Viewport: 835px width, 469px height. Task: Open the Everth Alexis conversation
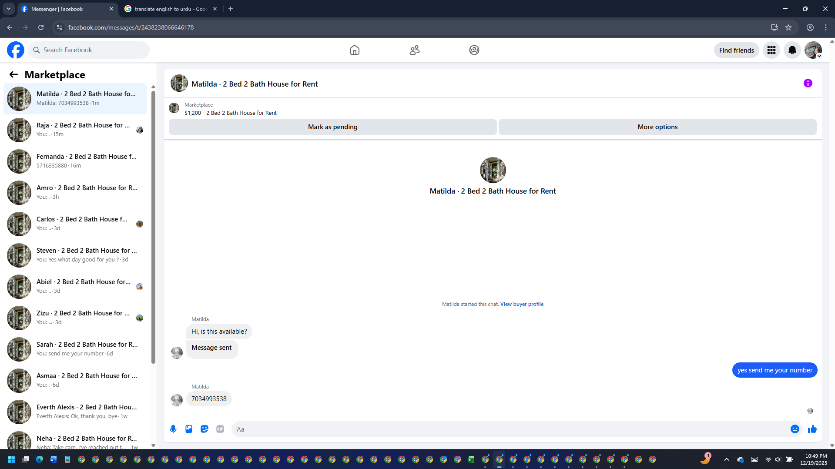75,412
